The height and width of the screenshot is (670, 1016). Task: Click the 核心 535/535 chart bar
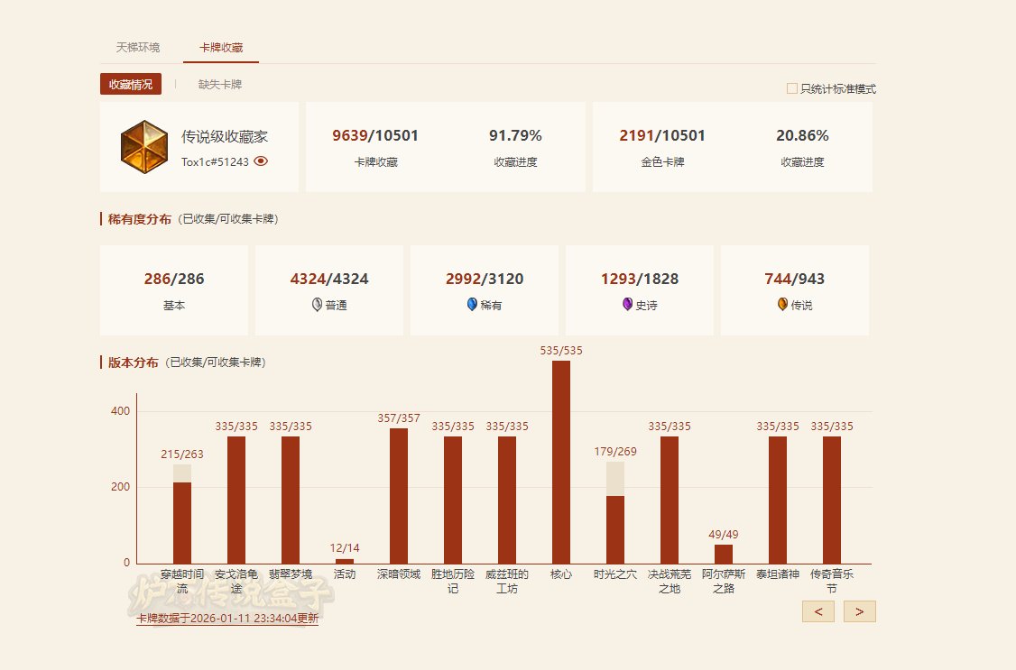(x=561, y=462)
